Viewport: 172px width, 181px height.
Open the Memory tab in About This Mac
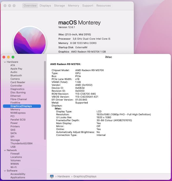coord(73,6)
